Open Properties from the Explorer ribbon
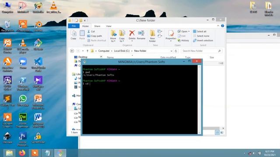This screenshot has width=280, height=157. tap(171, 36)
